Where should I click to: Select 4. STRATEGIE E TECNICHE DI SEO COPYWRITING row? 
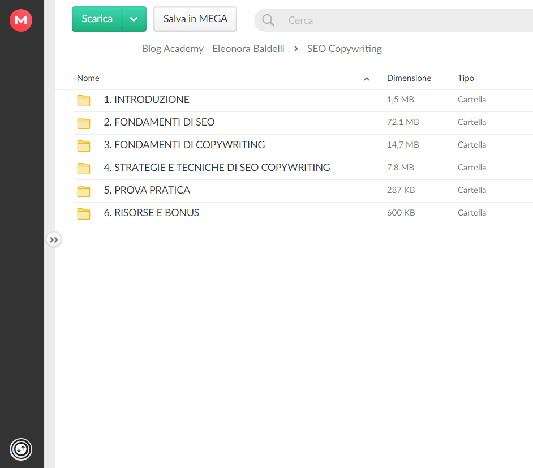[x=303, y=168]
